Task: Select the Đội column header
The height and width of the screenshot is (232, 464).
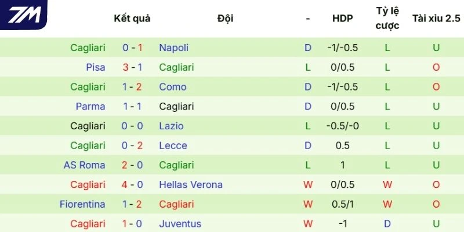Action: pyautogui.click(x=225, y=19)
